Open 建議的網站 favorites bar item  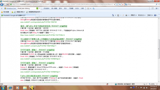coord(19,12)
